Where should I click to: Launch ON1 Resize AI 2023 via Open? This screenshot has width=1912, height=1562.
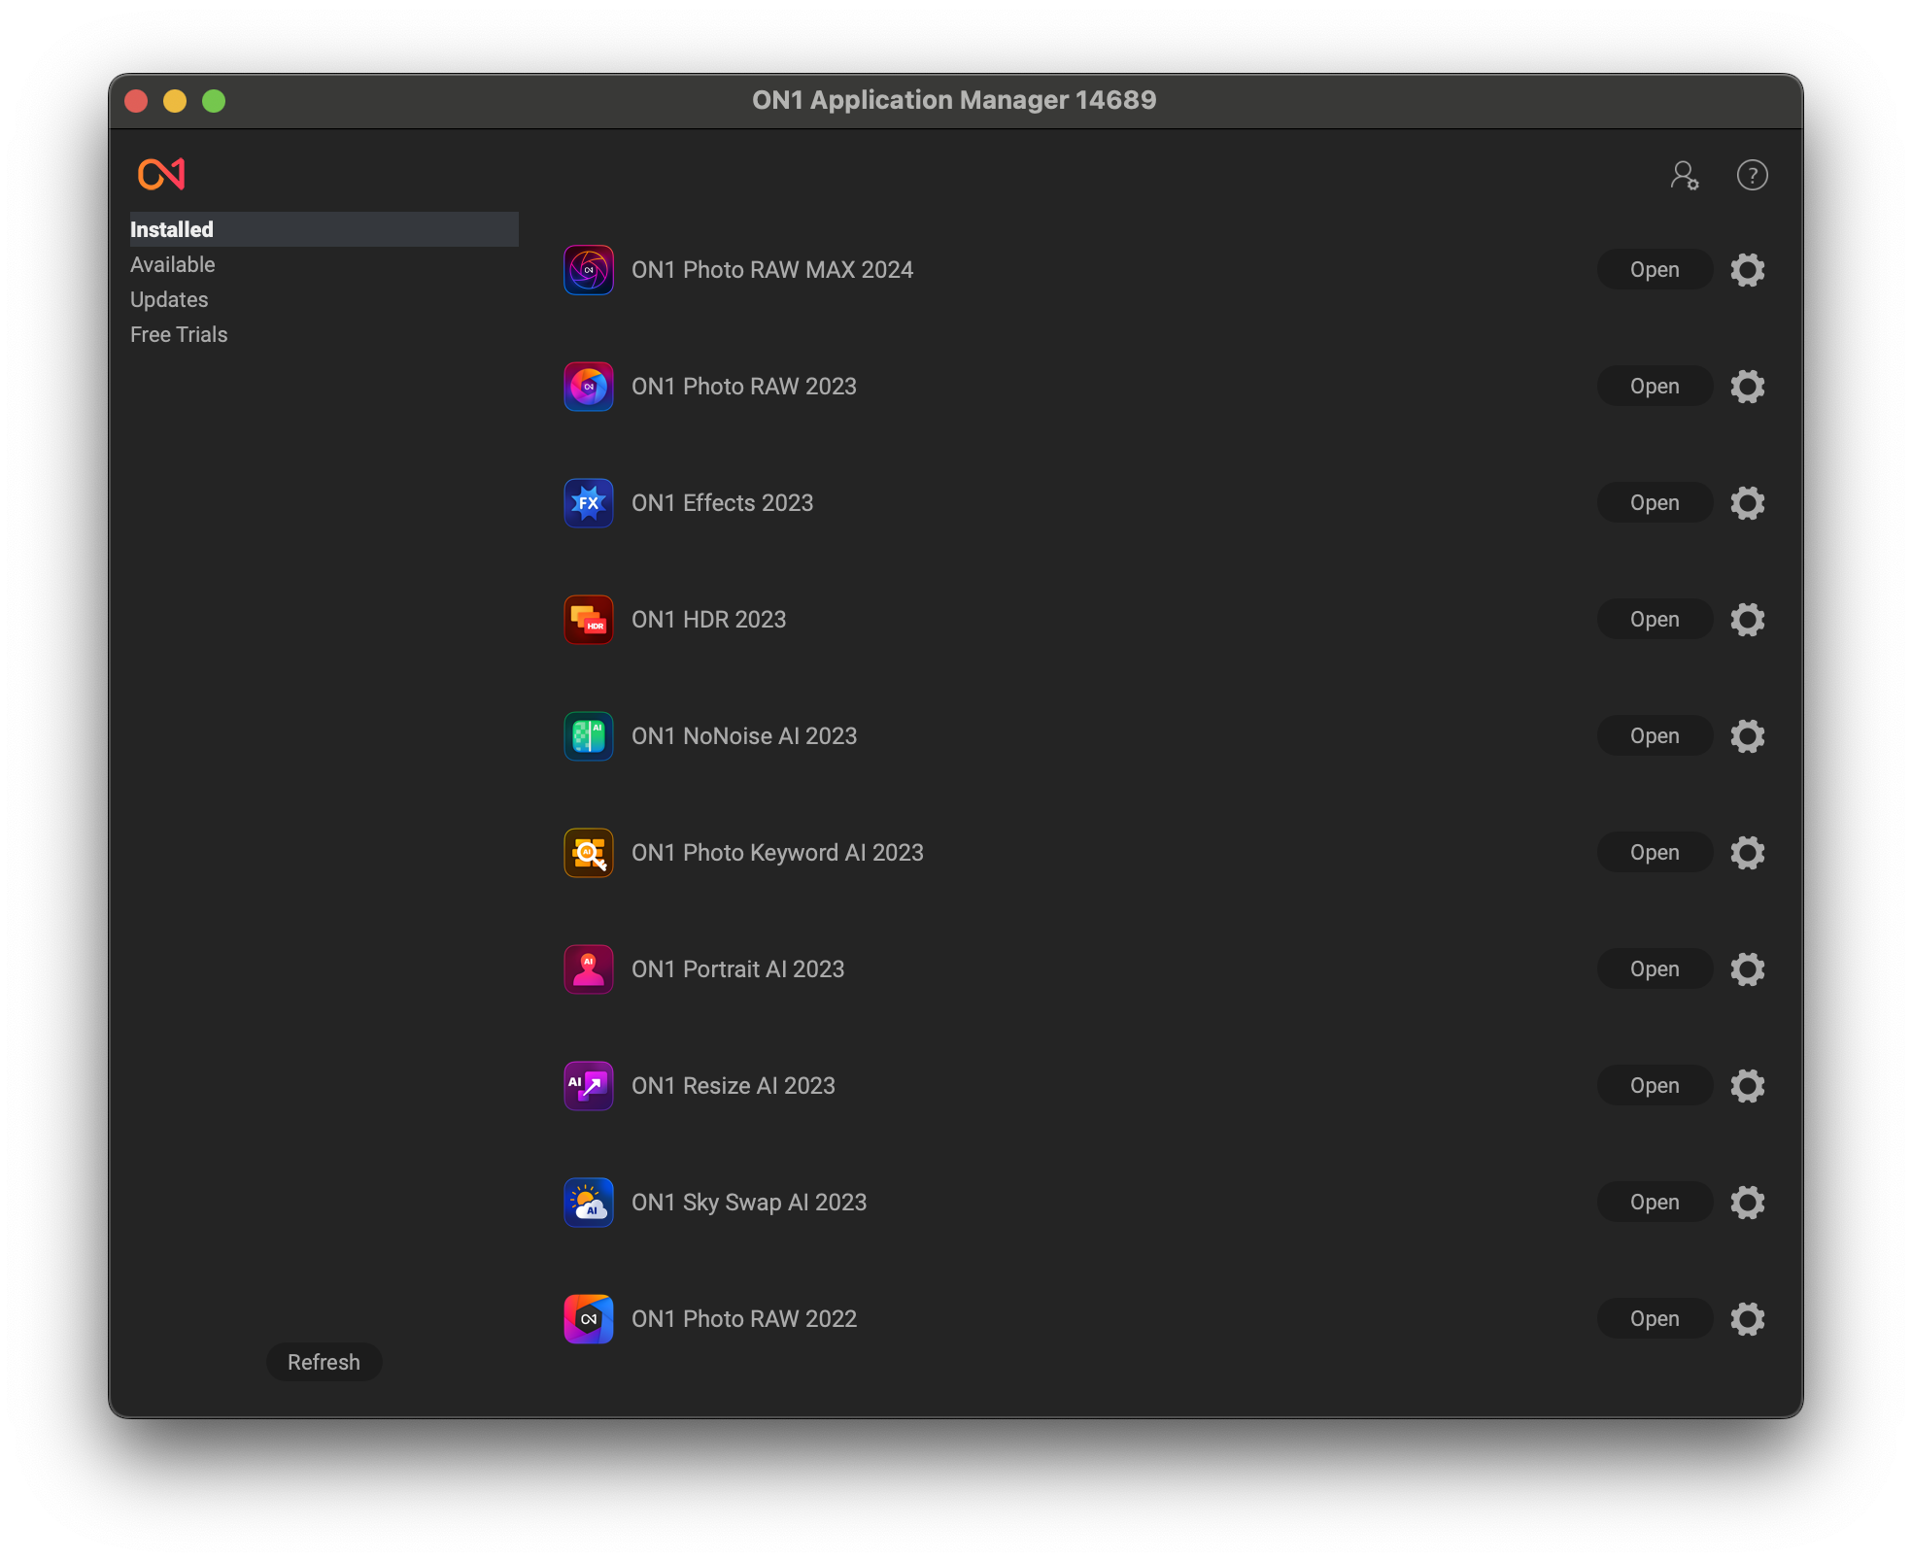click(1655, 1086)
